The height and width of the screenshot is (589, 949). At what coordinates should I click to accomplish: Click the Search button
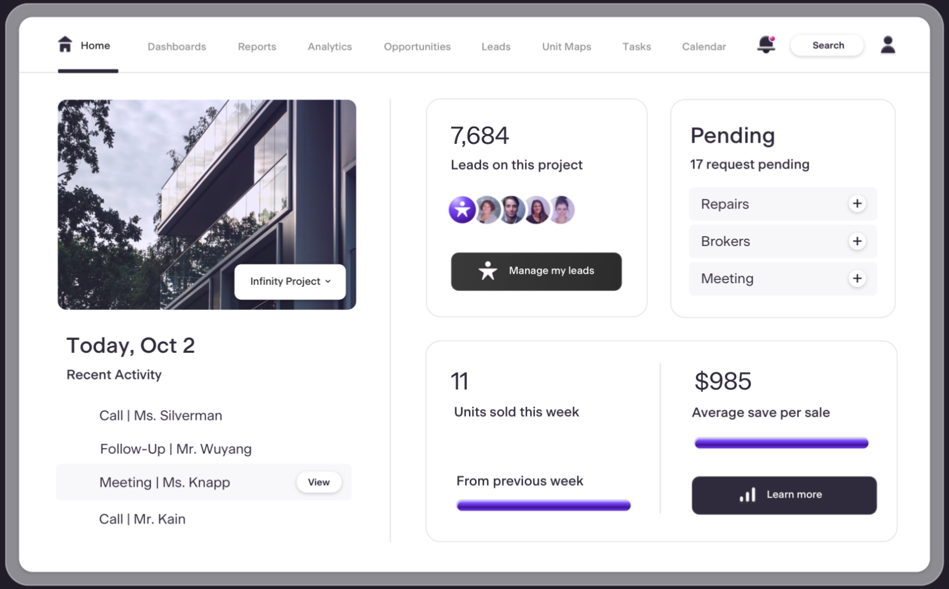pyautogui.click(x=827, y=45)
